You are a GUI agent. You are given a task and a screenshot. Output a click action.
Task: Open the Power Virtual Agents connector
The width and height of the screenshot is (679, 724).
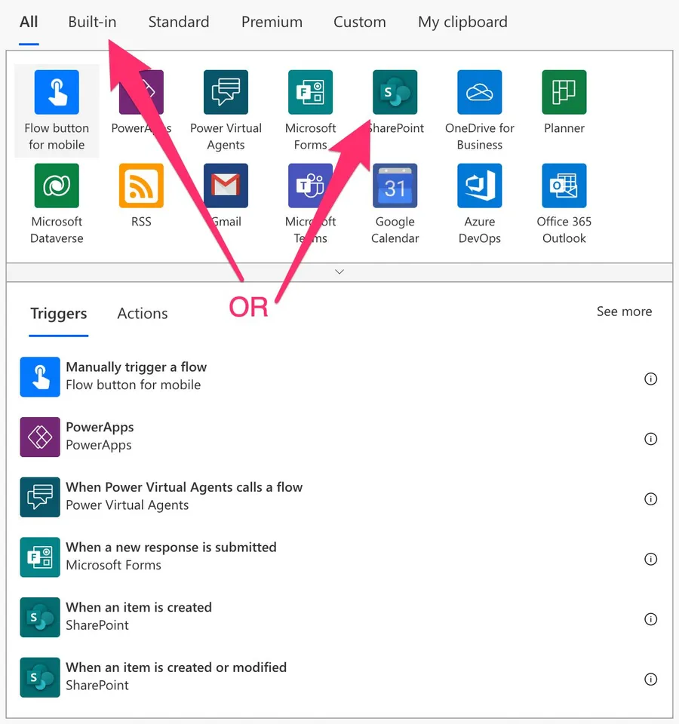(x=226, y=92)
